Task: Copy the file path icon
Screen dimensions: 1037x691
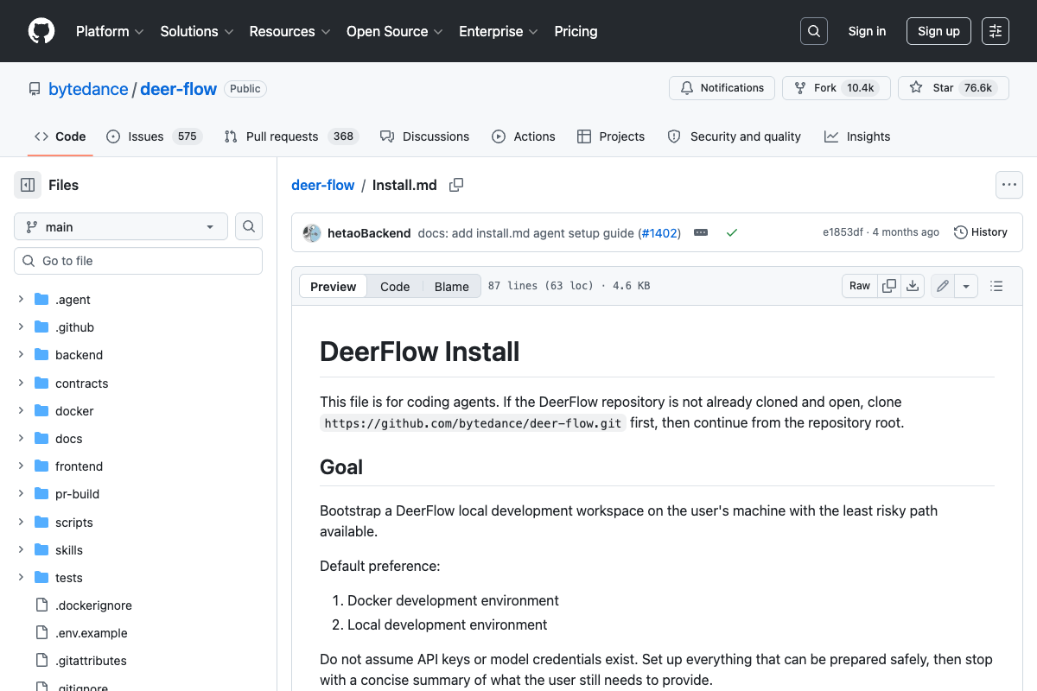Action: (456, 185)
